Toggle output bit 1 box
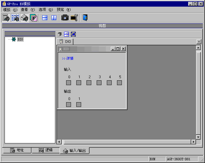This screenshot has width=205, height=163. pos(79,105)
